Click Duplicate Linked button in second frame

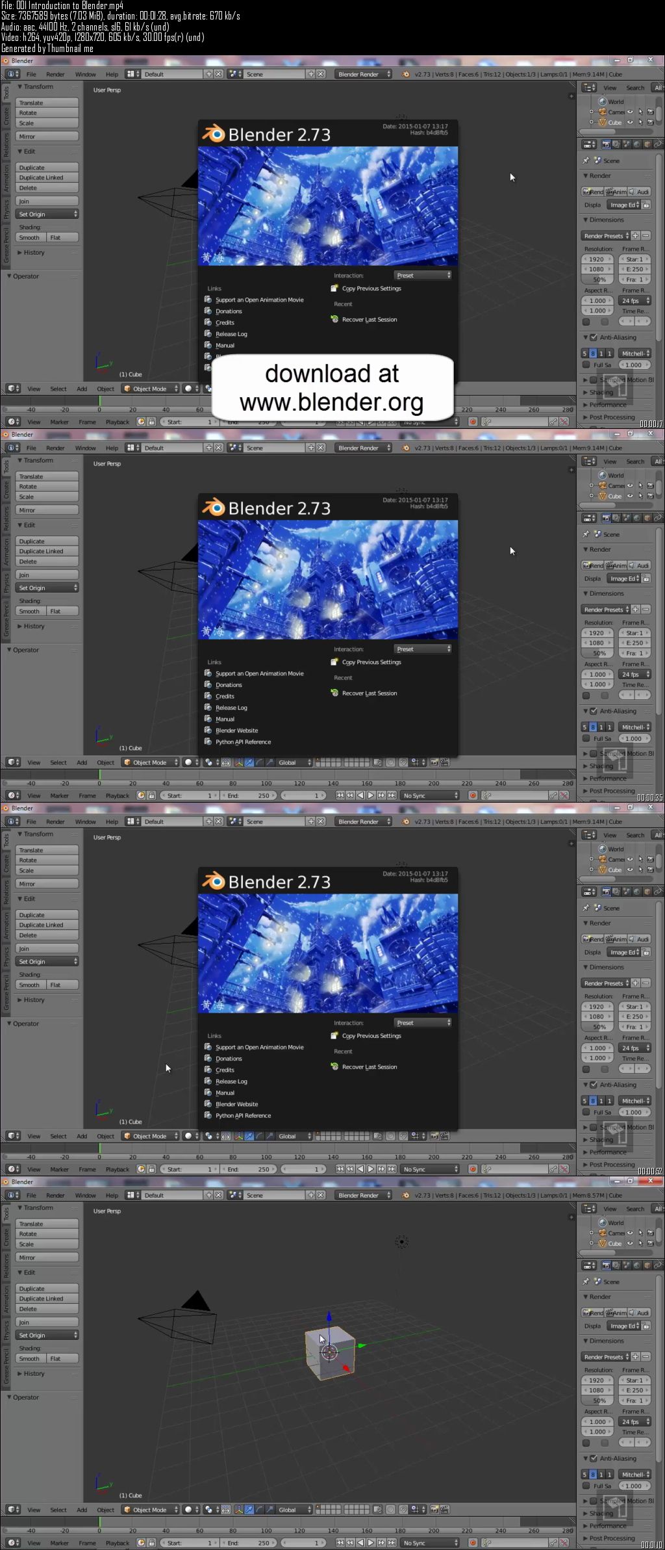47,551
